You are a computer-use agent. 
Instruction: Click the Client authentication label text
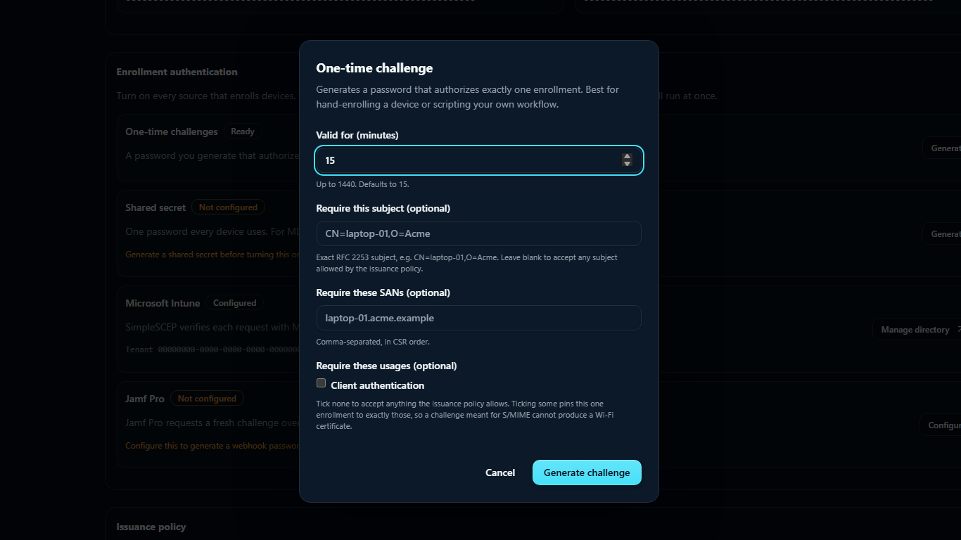378,385
